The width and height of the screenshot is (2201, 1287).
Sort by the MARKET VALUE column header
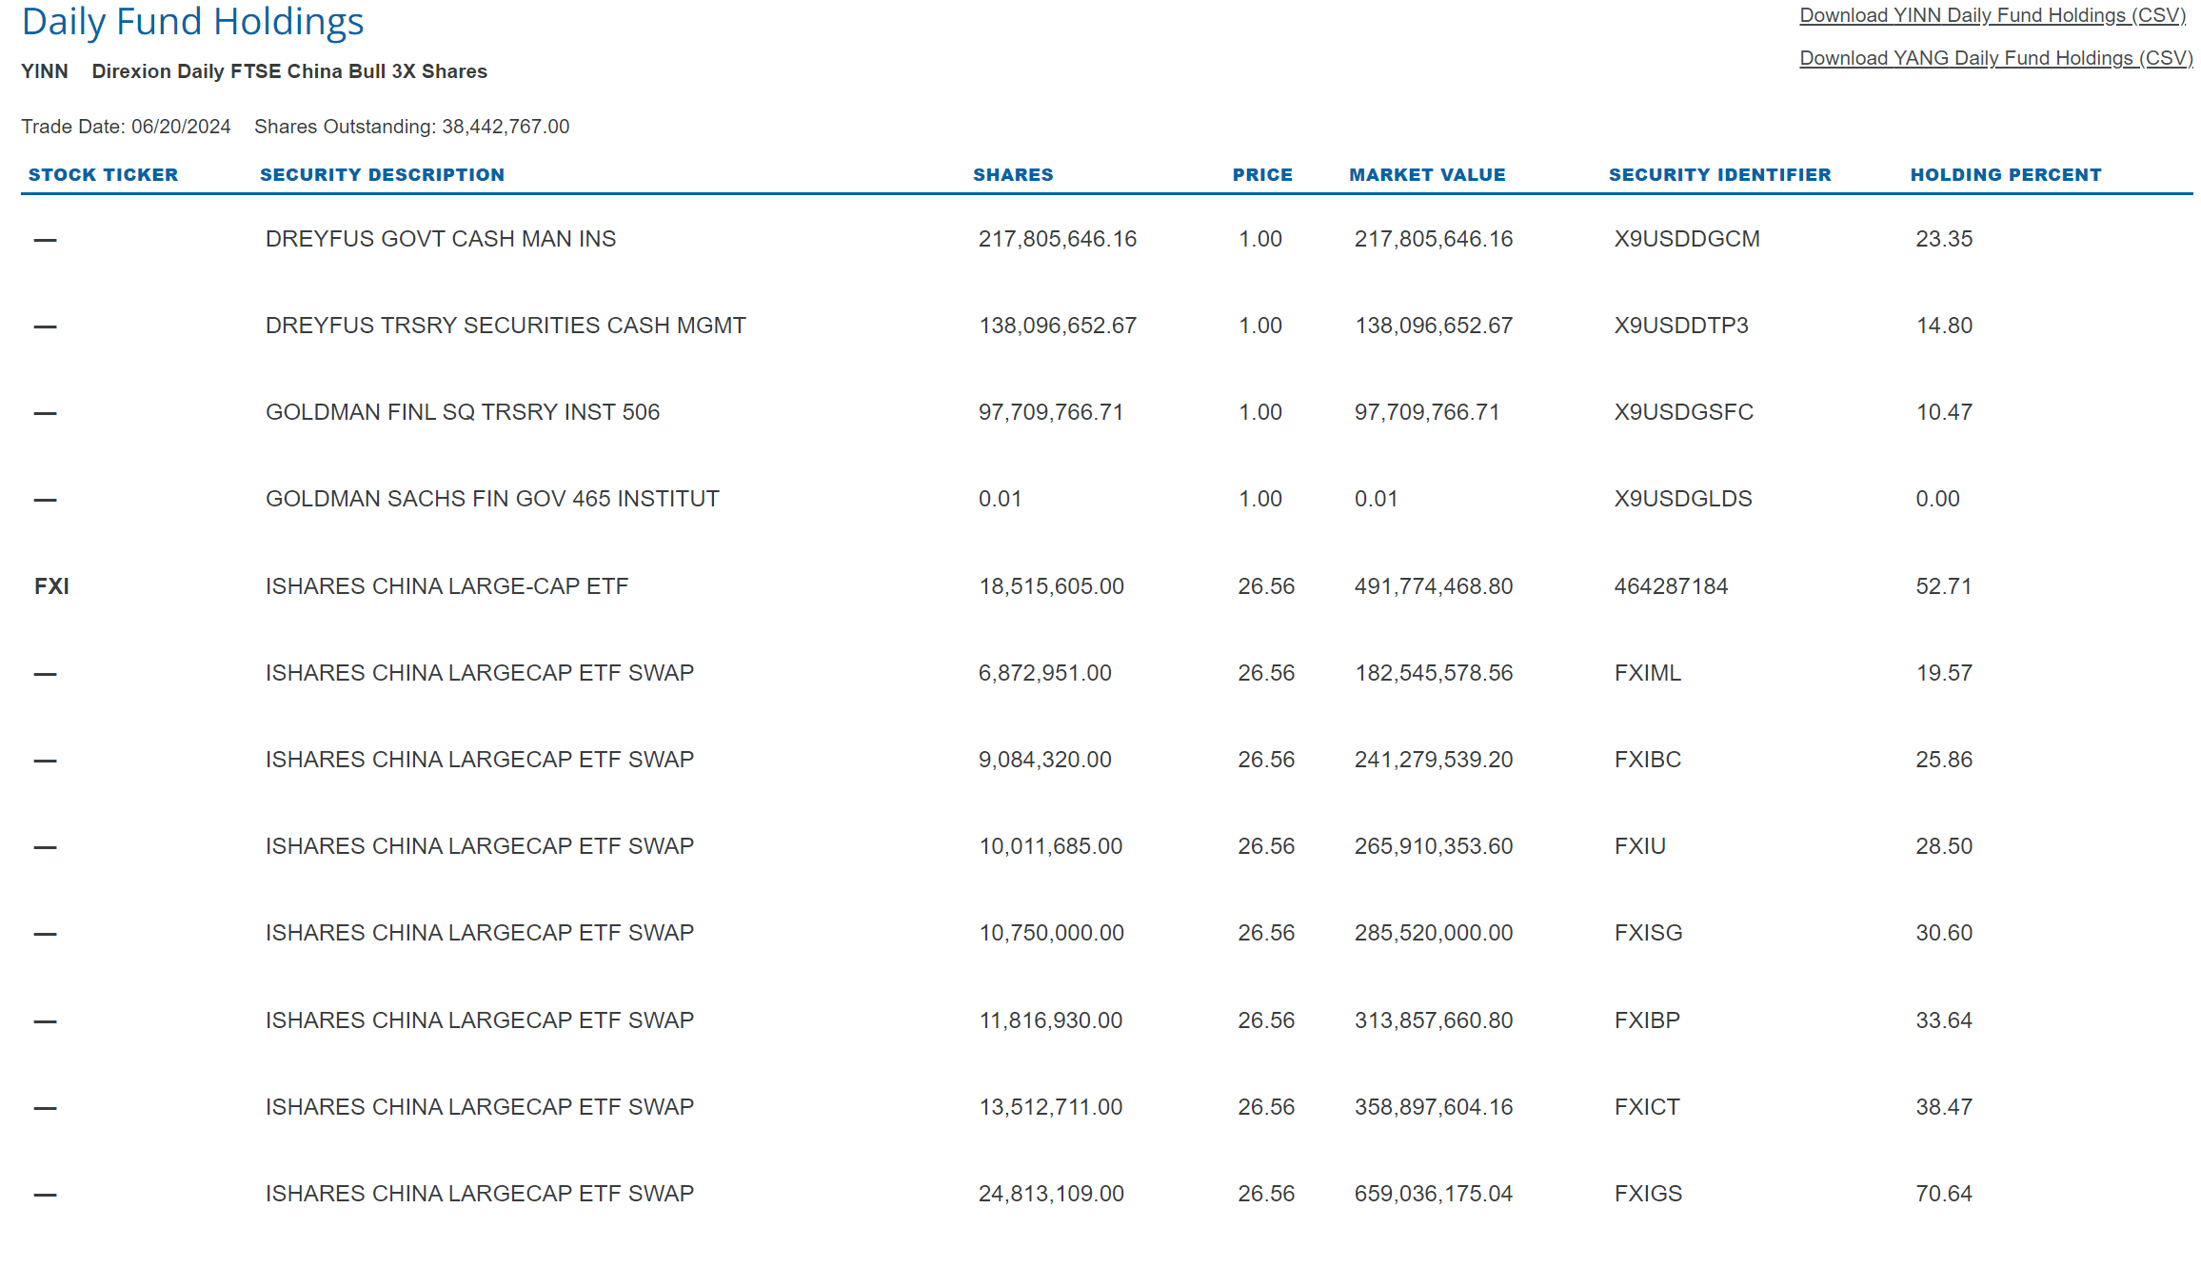pos(1427,174)
